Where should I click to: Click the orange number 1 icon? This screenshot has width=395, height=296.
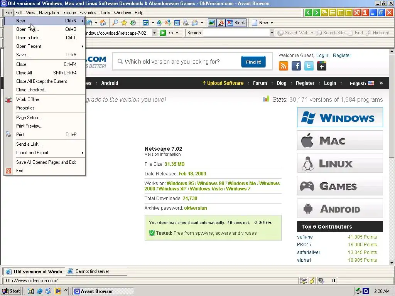pyautogui.click(x=365, y=12)
